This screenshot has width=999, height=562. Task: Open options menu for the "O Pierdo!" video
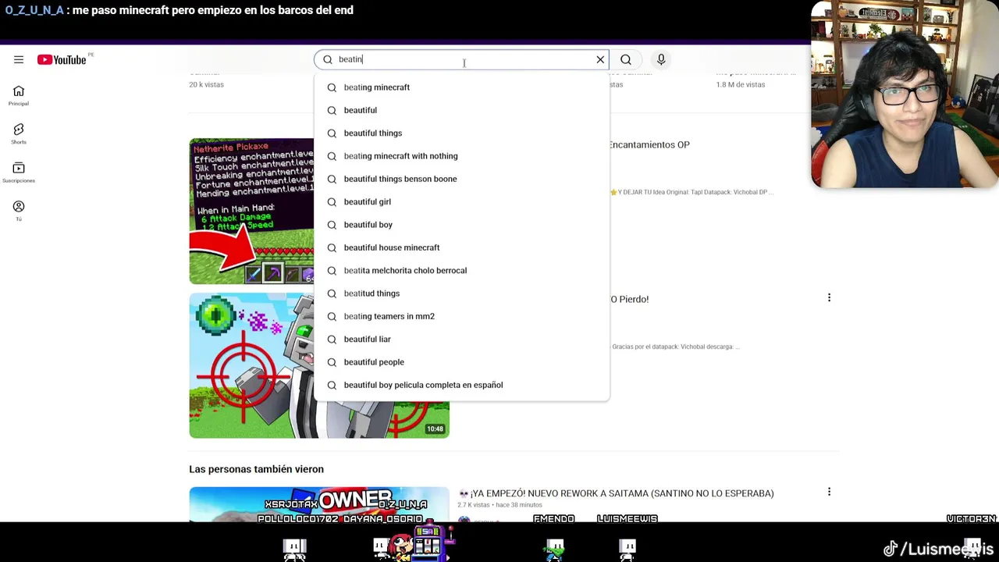coord(829,297)
